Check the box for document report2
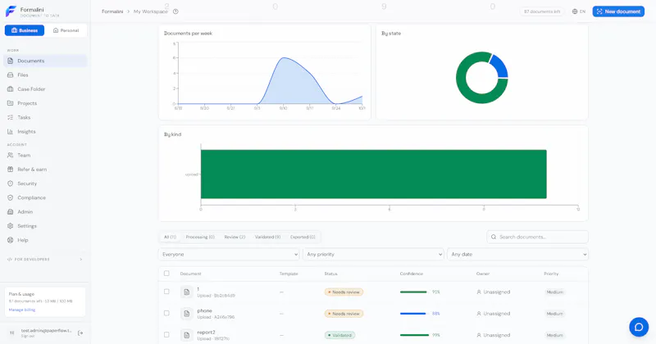The image size is (656, 344). click(166, 335)
